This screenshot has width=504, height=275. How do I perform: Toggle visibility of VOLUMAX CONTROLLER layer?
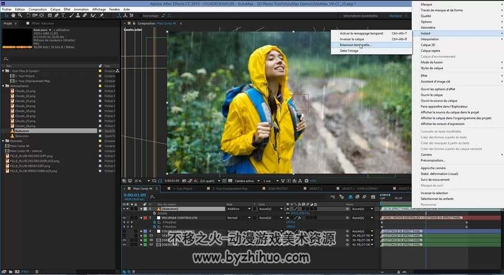tap(124, 217)
